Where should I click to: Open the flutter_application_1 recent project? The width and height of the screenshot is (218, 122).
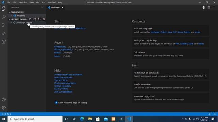64,50
